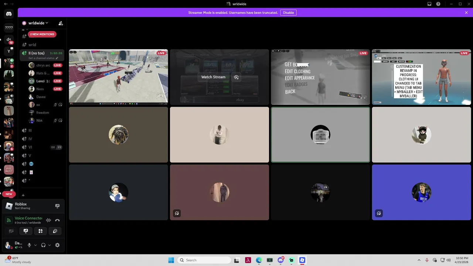Open the EDIT CLOTHING live stream tile
The image size is (473, 266).
pyautogui.click(x=320, y=77)
